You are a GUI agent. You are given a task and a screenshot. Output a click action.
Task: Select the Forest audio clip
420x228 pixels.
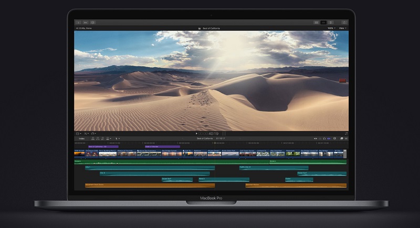coord(299,179)
